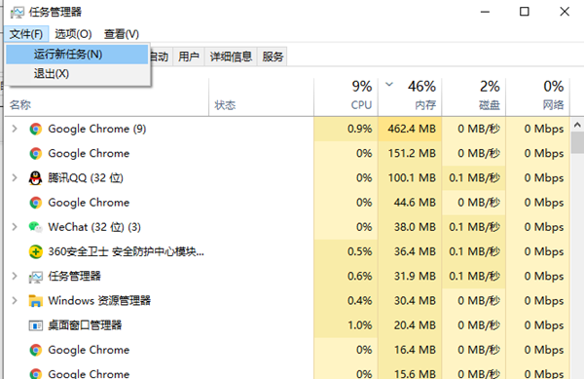Select the 0.6% CPU value
584x379 pixels.
click(359, 276)
